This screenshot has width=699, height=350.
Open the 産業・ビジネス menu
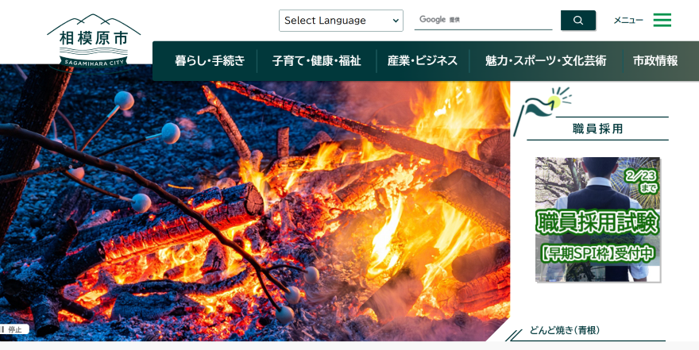pos(422,61)
